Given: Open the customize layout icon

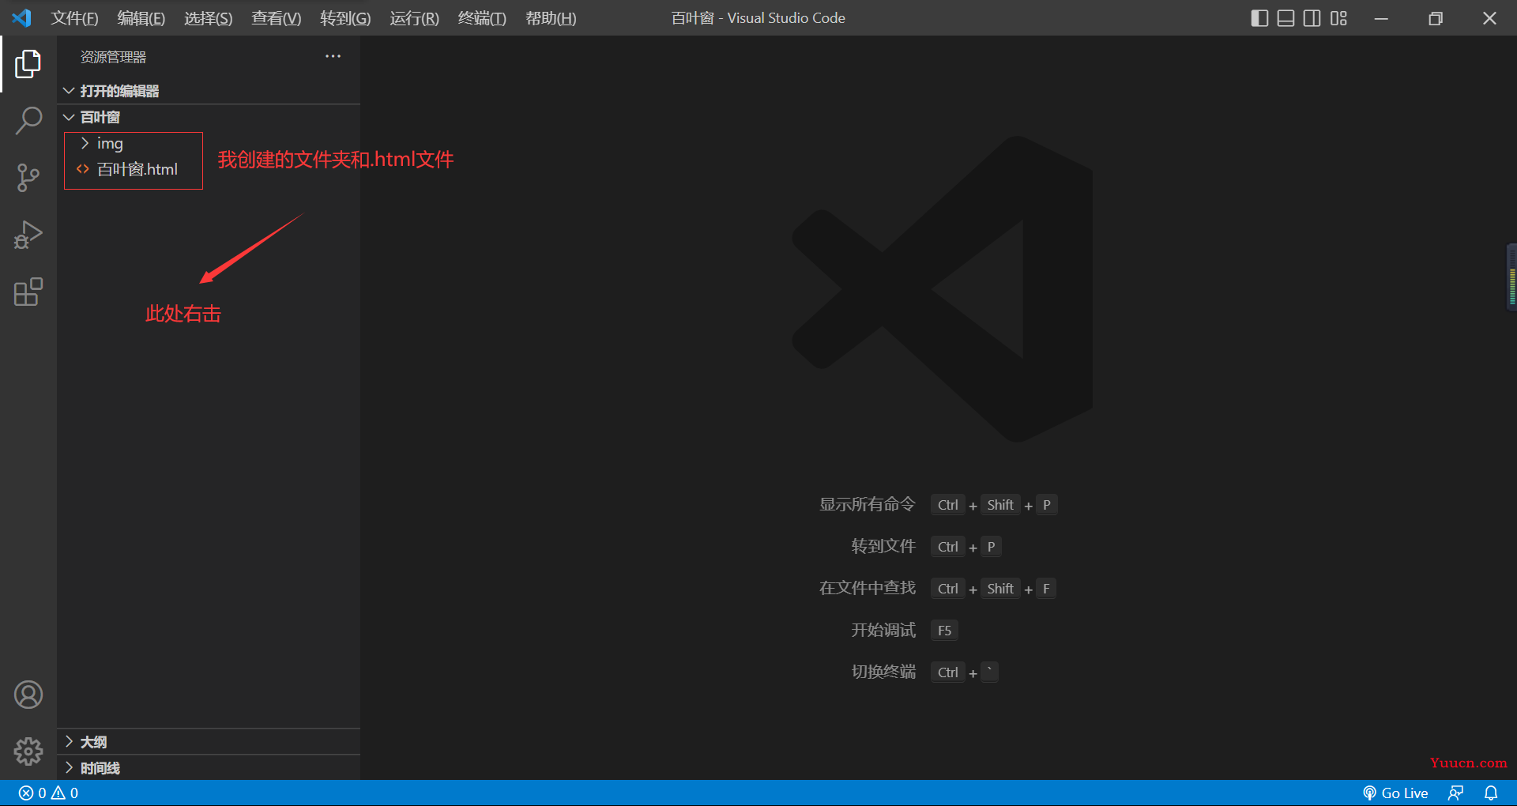Looking at the screenshot, I should [x=1338, y=18].
